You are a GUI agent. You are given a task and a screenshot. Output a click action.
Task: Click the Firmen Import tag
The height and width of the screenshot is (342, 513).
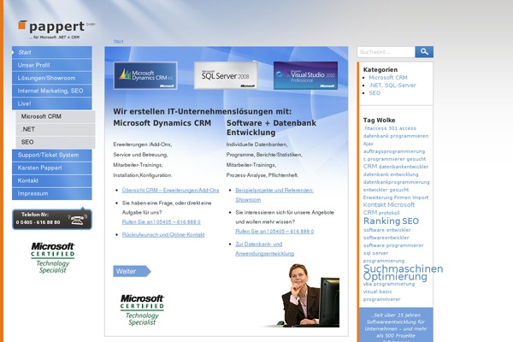pos(411,198)
